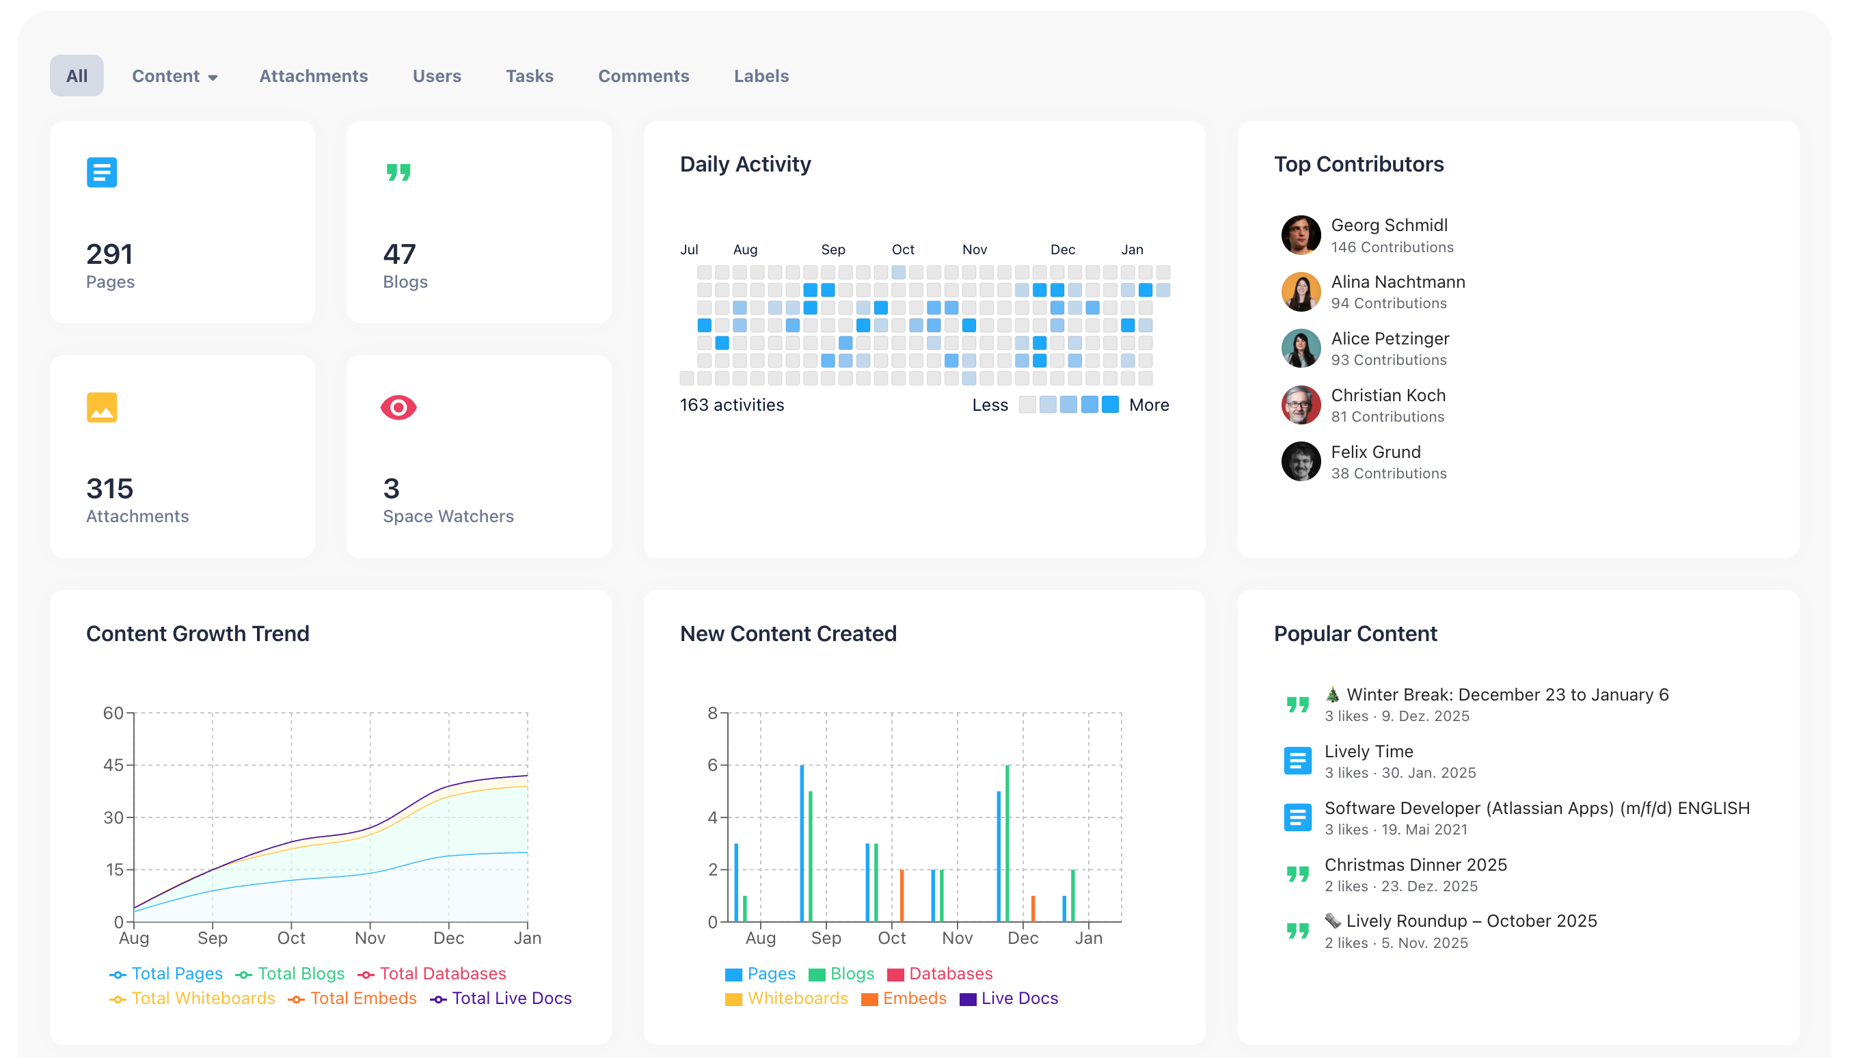Viewport: 1855px width, 1058px height.
Task: Click the yellow Attachments image icon
Action: point(102,407)
